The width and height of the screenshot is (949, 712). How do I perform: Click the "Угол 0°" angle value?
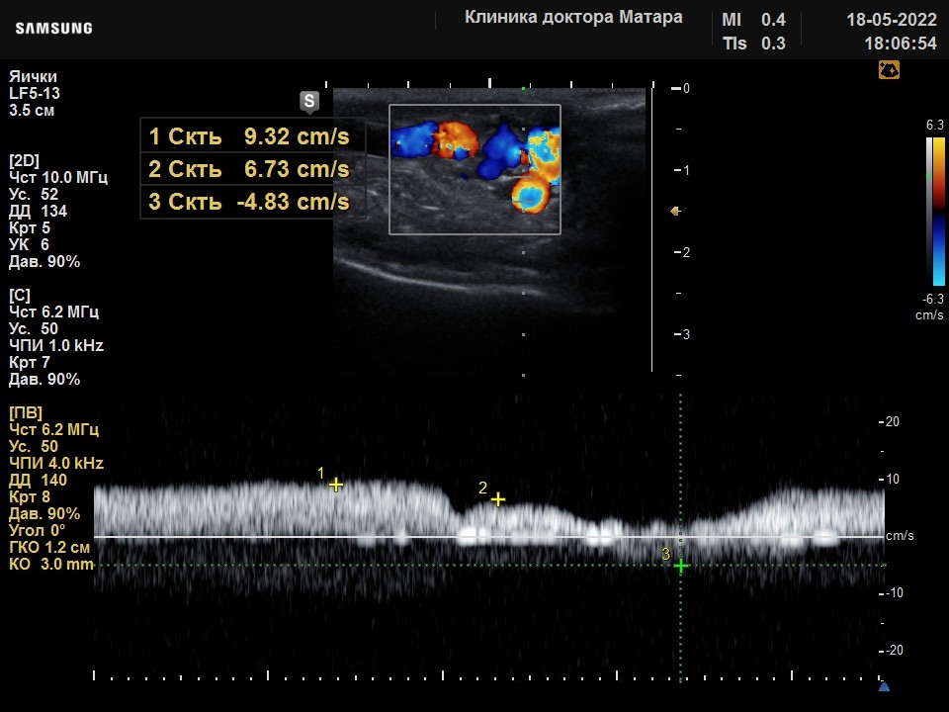pos(37,530)
